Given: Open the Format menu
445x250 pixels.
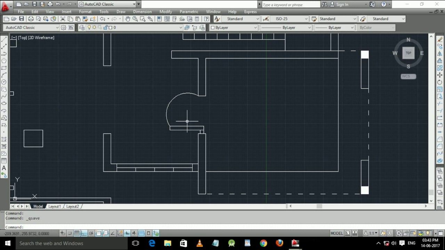Looking at the screenshot, I should [x=85, y=11].
